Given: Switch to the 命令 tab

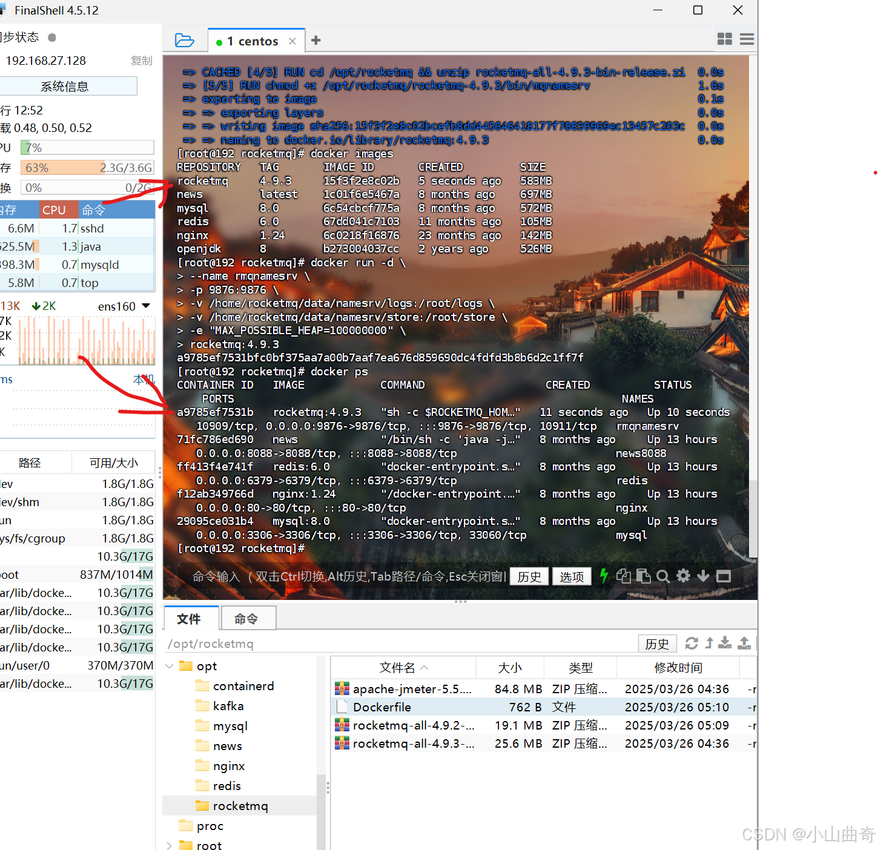Looking at the screenshot, I should pyautogui.click(x=248, y=618).
